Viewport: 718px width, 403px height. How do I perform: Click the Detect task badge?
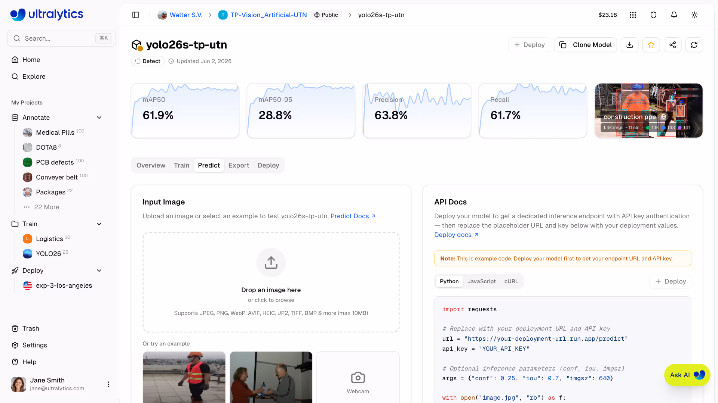pos(148,61)
